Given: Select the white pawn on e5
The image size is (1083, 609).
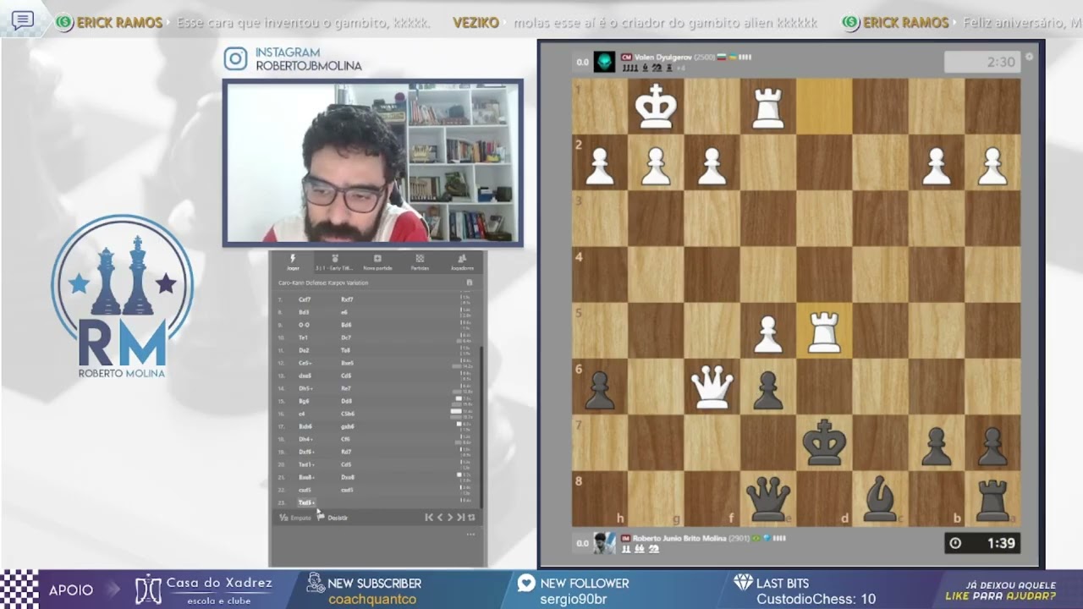Looking at the screenshot, I should pos(767,333).
